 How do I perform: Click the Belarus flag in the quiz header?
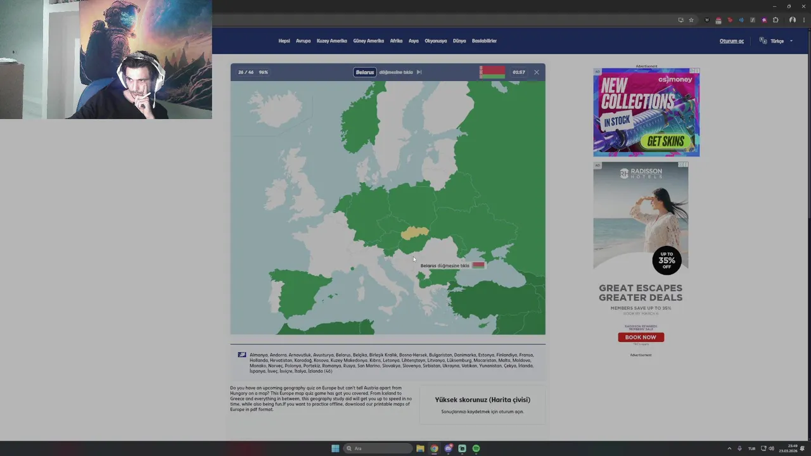[492, 72]
